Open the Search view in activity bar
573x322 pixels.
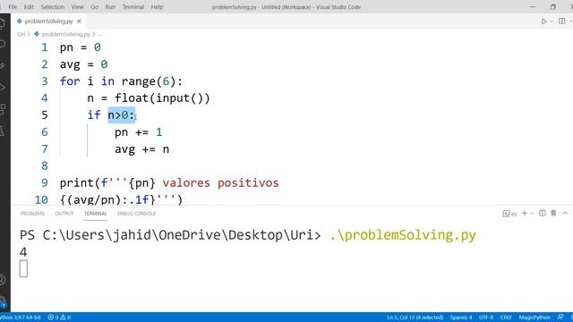tap(3, 44)
